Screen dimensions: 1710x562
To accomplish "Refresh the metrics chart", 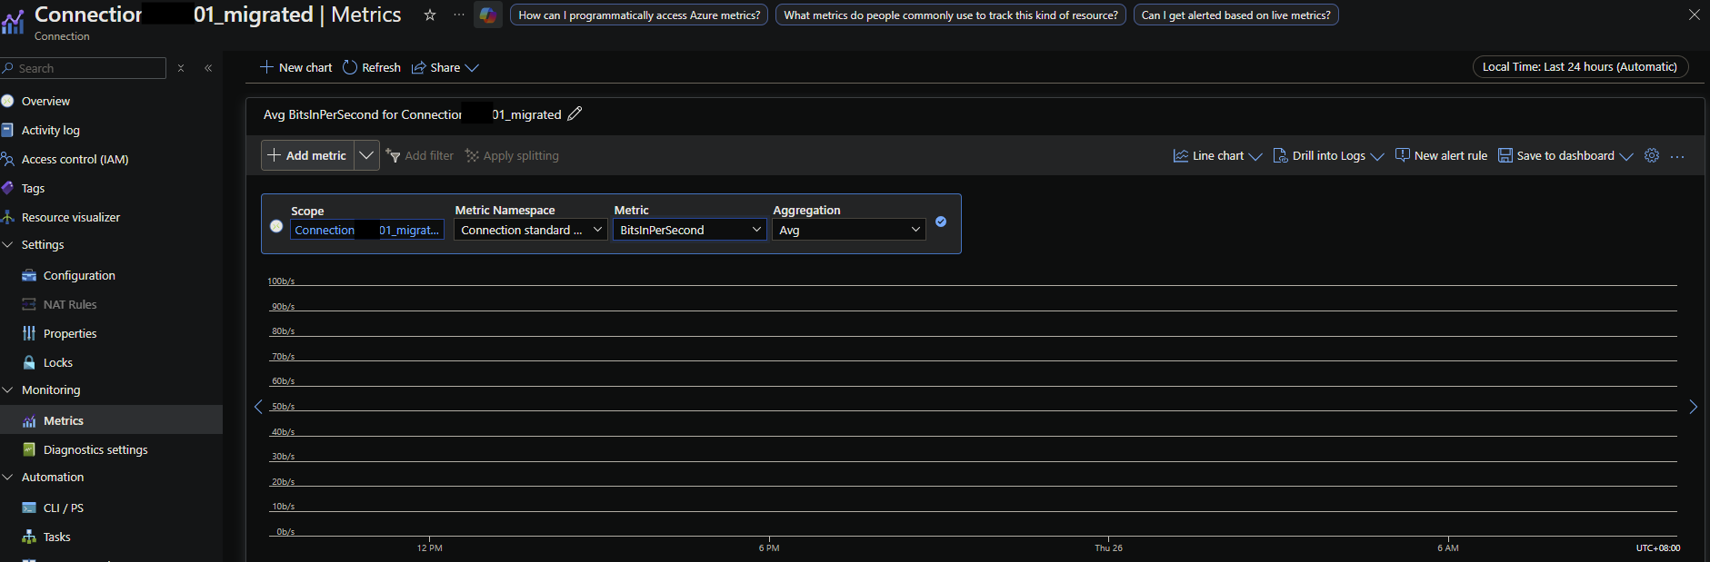I will [372, 67].
